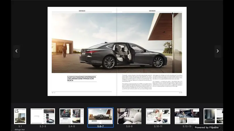
Task: Click the right page OMOTENASHI header
Action: [152, 11]
